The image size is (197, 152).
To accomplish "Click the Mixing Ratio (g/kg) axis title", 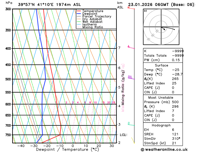I will click(123, 88).
